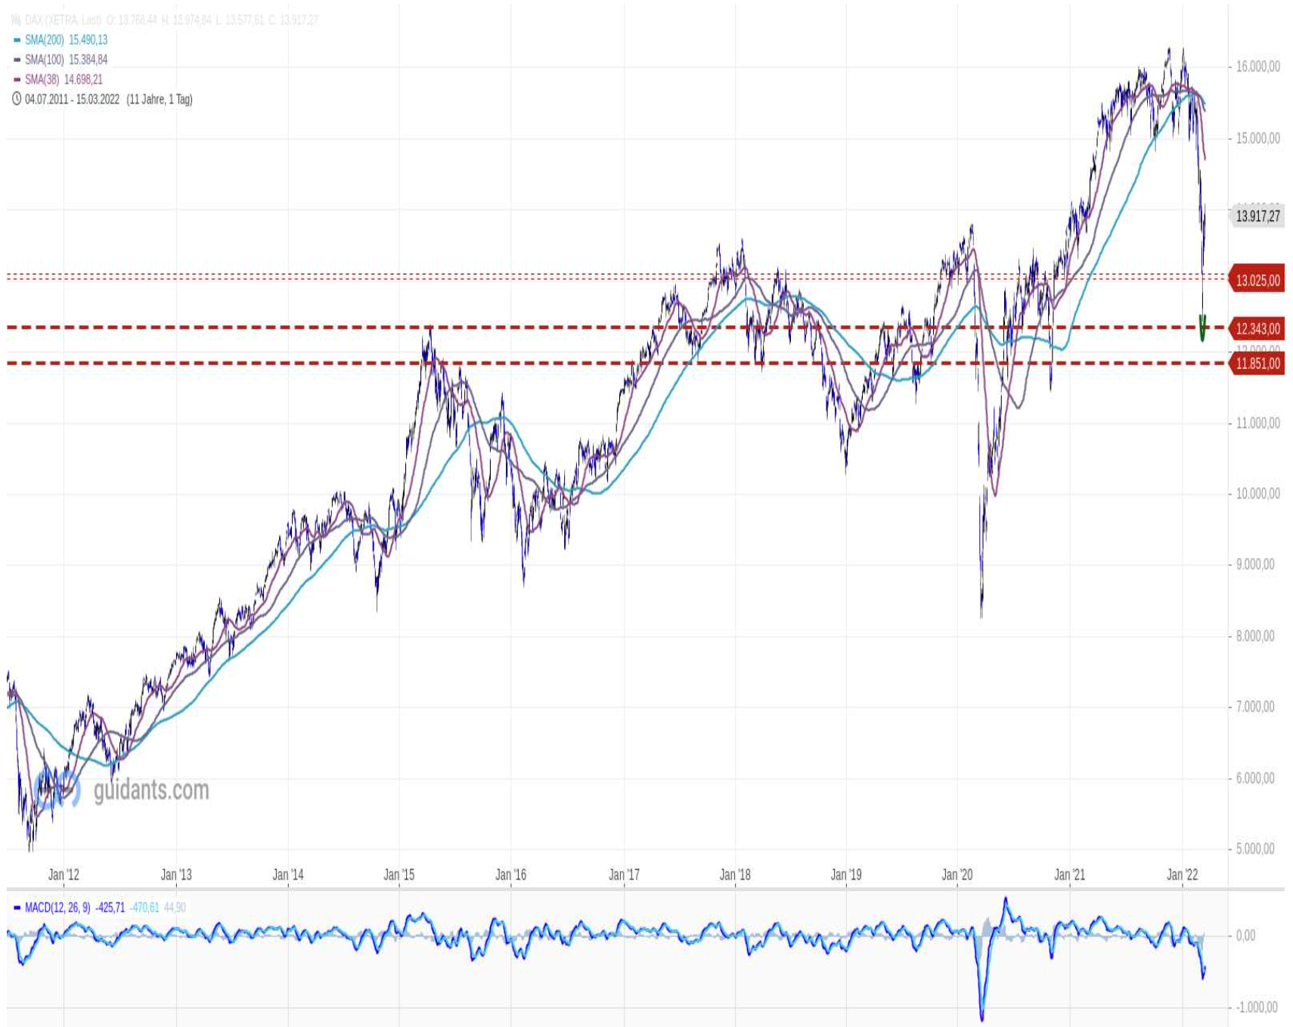Click the MACD axis label 0,00

(x=1245, y=935)
